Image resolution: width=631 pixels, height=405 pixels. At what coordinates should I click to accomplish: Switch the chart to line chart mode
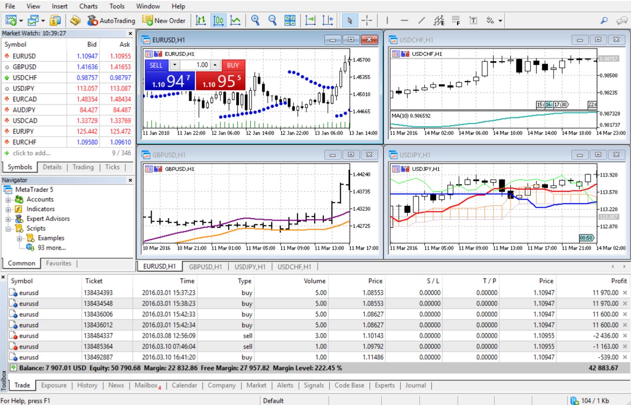235,20
